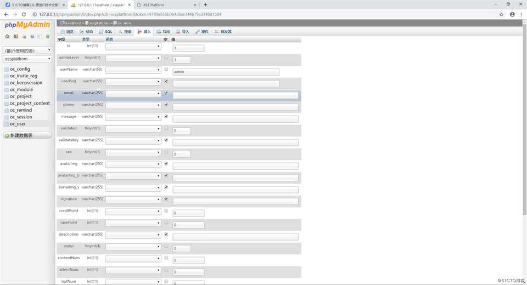This screenshot has height=285, width=527.
Task: Click the oc_module table icon
Action: tap(7, 90)
